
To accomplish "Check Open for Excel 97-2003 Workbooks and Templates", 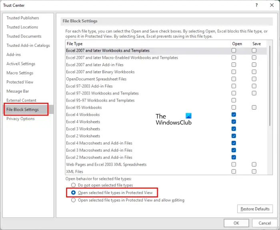I will (x=234, y=93).
